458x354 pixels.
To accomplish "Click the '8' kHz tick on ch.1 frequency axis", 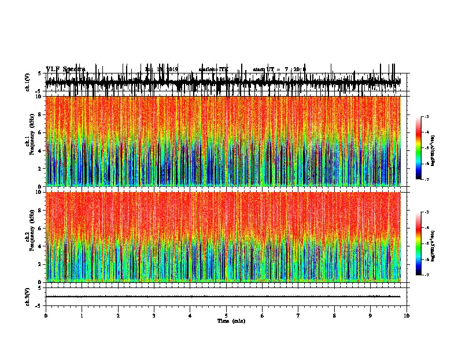I will coord(40,115).
